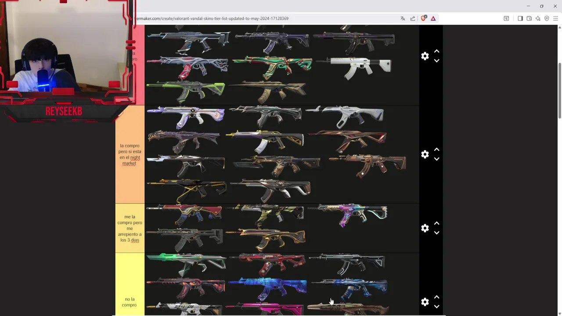This screenshot has width=562, height=316.
Task: Click the 'la compro pero si esta en el night market' label
Action: click(x=130, y=154)
